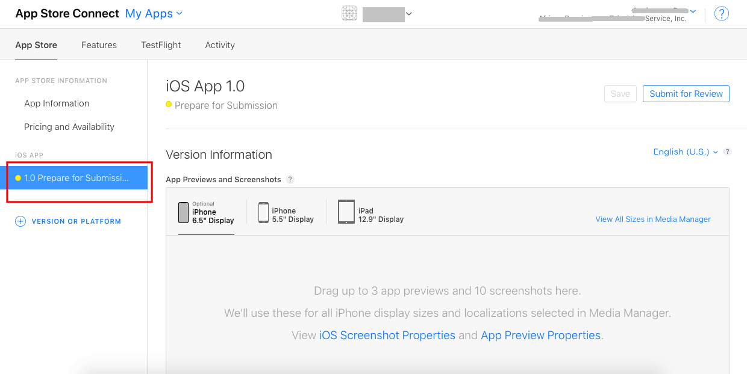Open App Information in the sidebar
Screen dimensions: 747x374
[57, 103]
